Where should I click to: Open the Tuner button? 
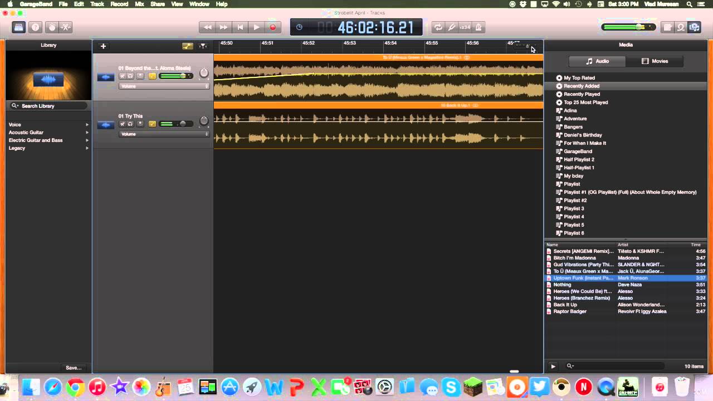[x=452, y=27]
